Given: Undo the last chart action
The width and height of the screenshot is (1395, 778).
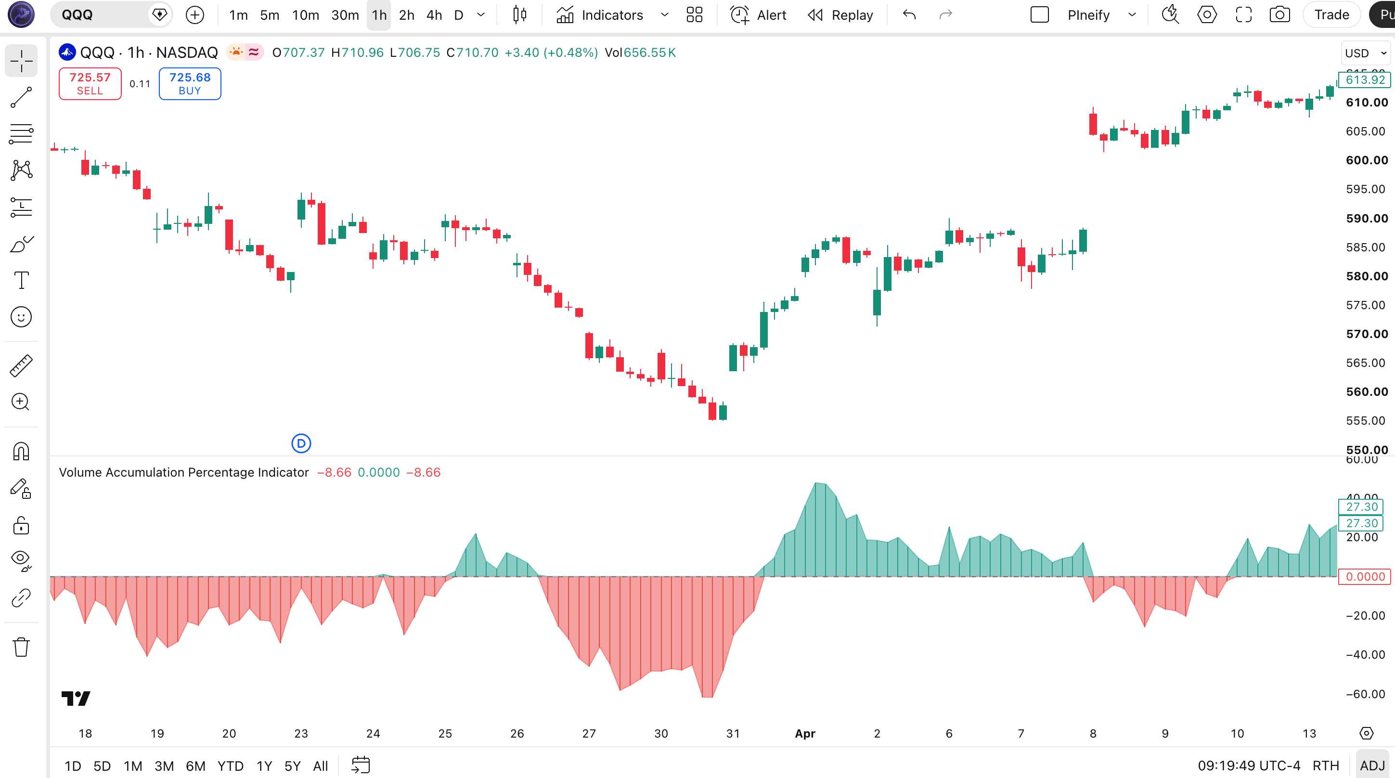Looking at the screenshot, I should click(909, 14).
